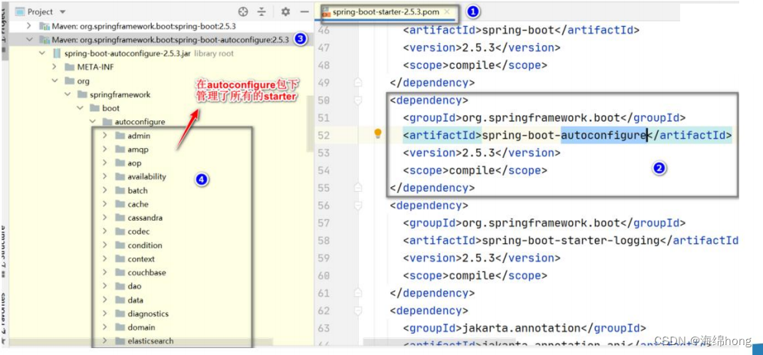Click the collapse all icon in Project panel

point(261,12)
